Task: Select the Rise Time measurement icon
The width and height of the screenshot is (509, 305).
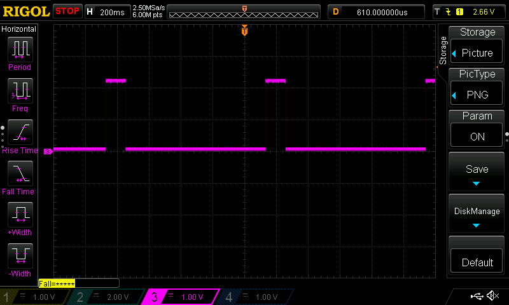Action: click(20, 132)
